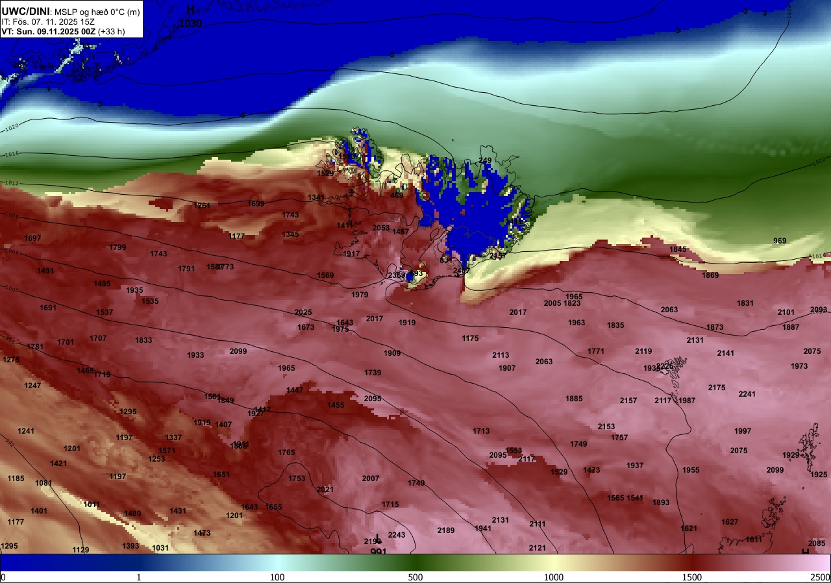The width and height of the screenshot is (831, 583).
Task: Select the number 1753
Action: click(297, 478)
